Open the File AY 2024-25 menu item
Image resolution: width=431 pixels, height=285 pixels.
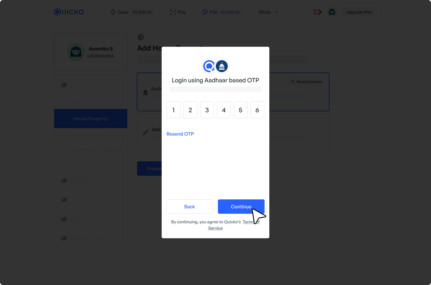coord(221,12)
